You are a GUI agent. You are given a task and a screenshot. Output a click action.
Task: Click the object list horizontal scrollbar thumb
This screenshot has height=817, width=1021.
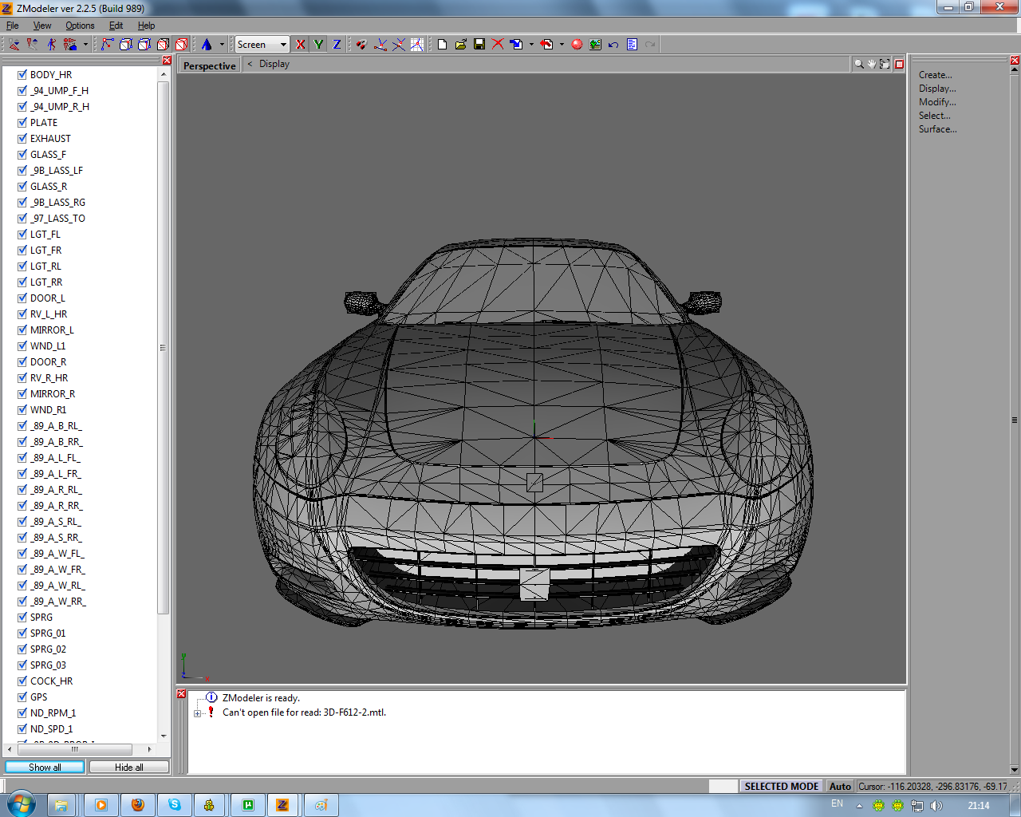(75, 749)
